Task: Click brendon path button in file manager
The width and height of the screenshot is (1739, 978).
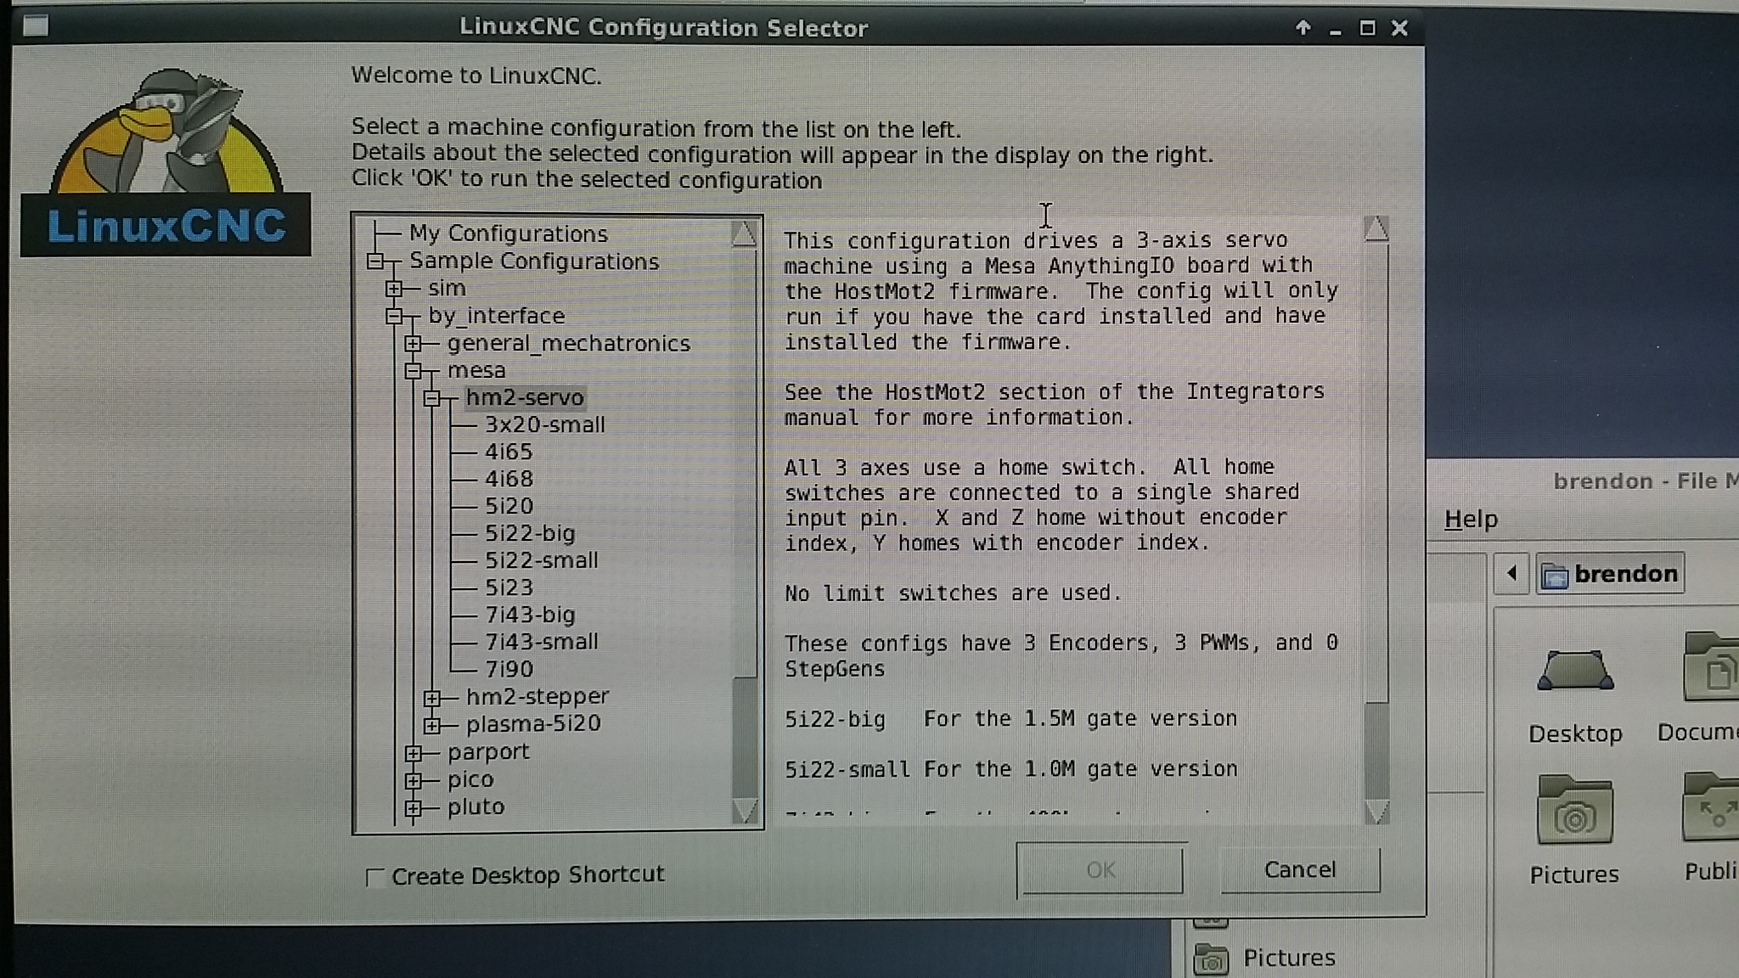Action: [x=1611, y=574]
